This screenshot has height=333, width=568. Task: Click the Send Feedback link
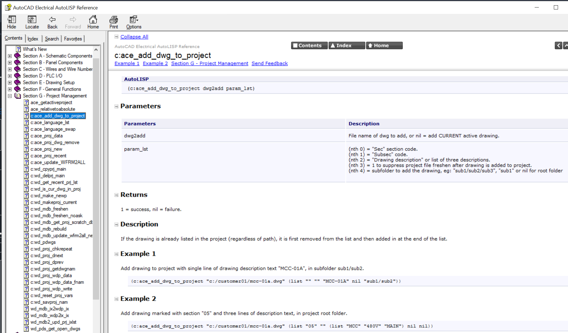270,63
